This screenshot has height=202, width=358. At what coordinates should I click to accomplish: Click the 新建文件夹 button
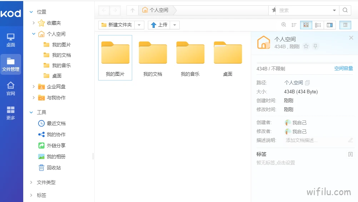pyautogui.click(x=117, y=25)
